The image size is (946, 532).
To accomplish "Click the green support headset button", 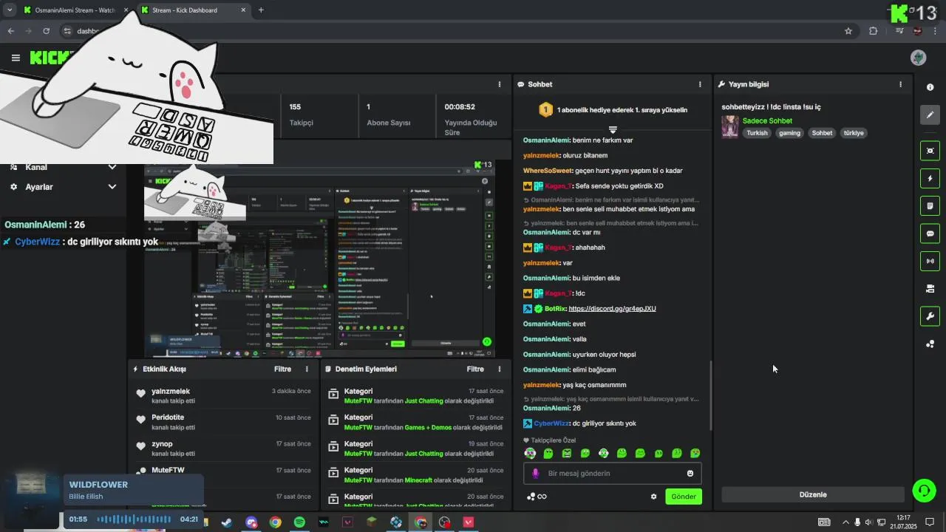I will (923, 490).
